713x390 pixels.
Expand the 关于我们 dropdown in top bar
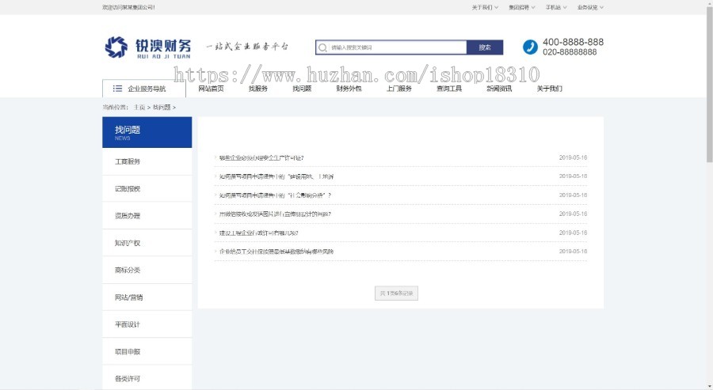tap(485, 7)
